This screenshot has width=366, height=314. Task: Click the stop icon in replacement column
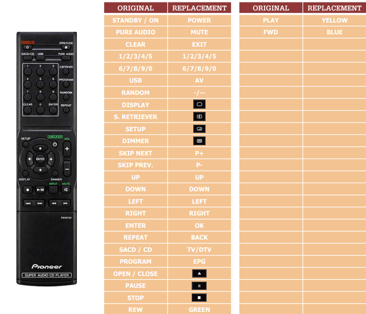pyautogui.click(x=199, y=298)
